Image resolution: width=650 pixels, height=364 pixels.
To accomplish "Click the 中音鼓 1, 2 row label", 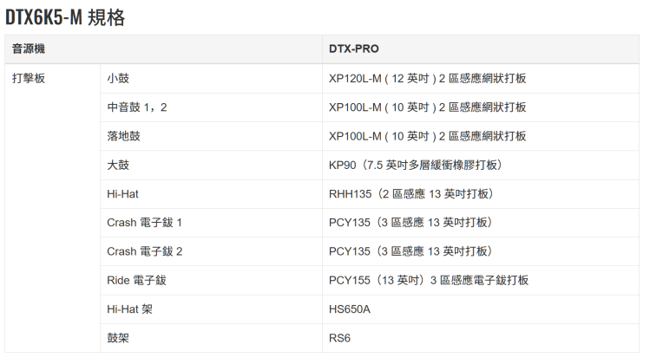I will [x=137, y=107].
